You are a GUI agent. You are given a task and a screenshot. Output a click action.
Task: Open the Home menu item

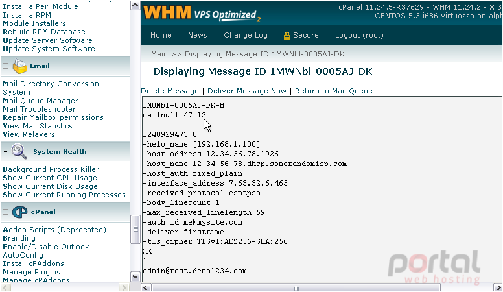pyautogui.click(x=161, y=35)
